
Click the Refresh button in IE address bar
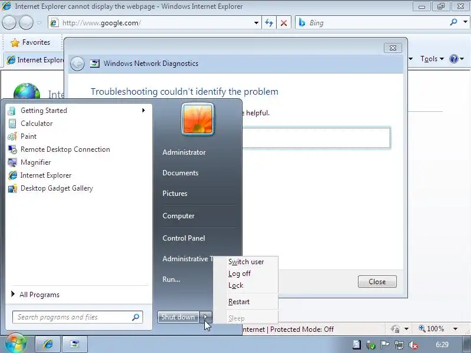coord(269,23)
